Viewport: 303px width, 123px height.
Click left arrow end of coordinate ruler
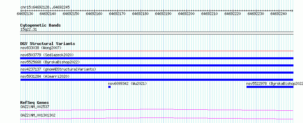pos(21,11)
